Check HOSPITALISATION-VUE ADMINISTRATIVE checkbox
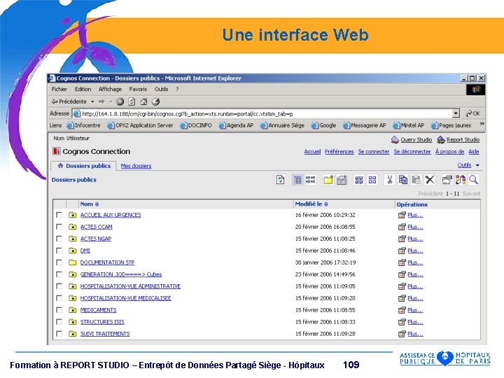504x378 pixels. pos(59,286)
